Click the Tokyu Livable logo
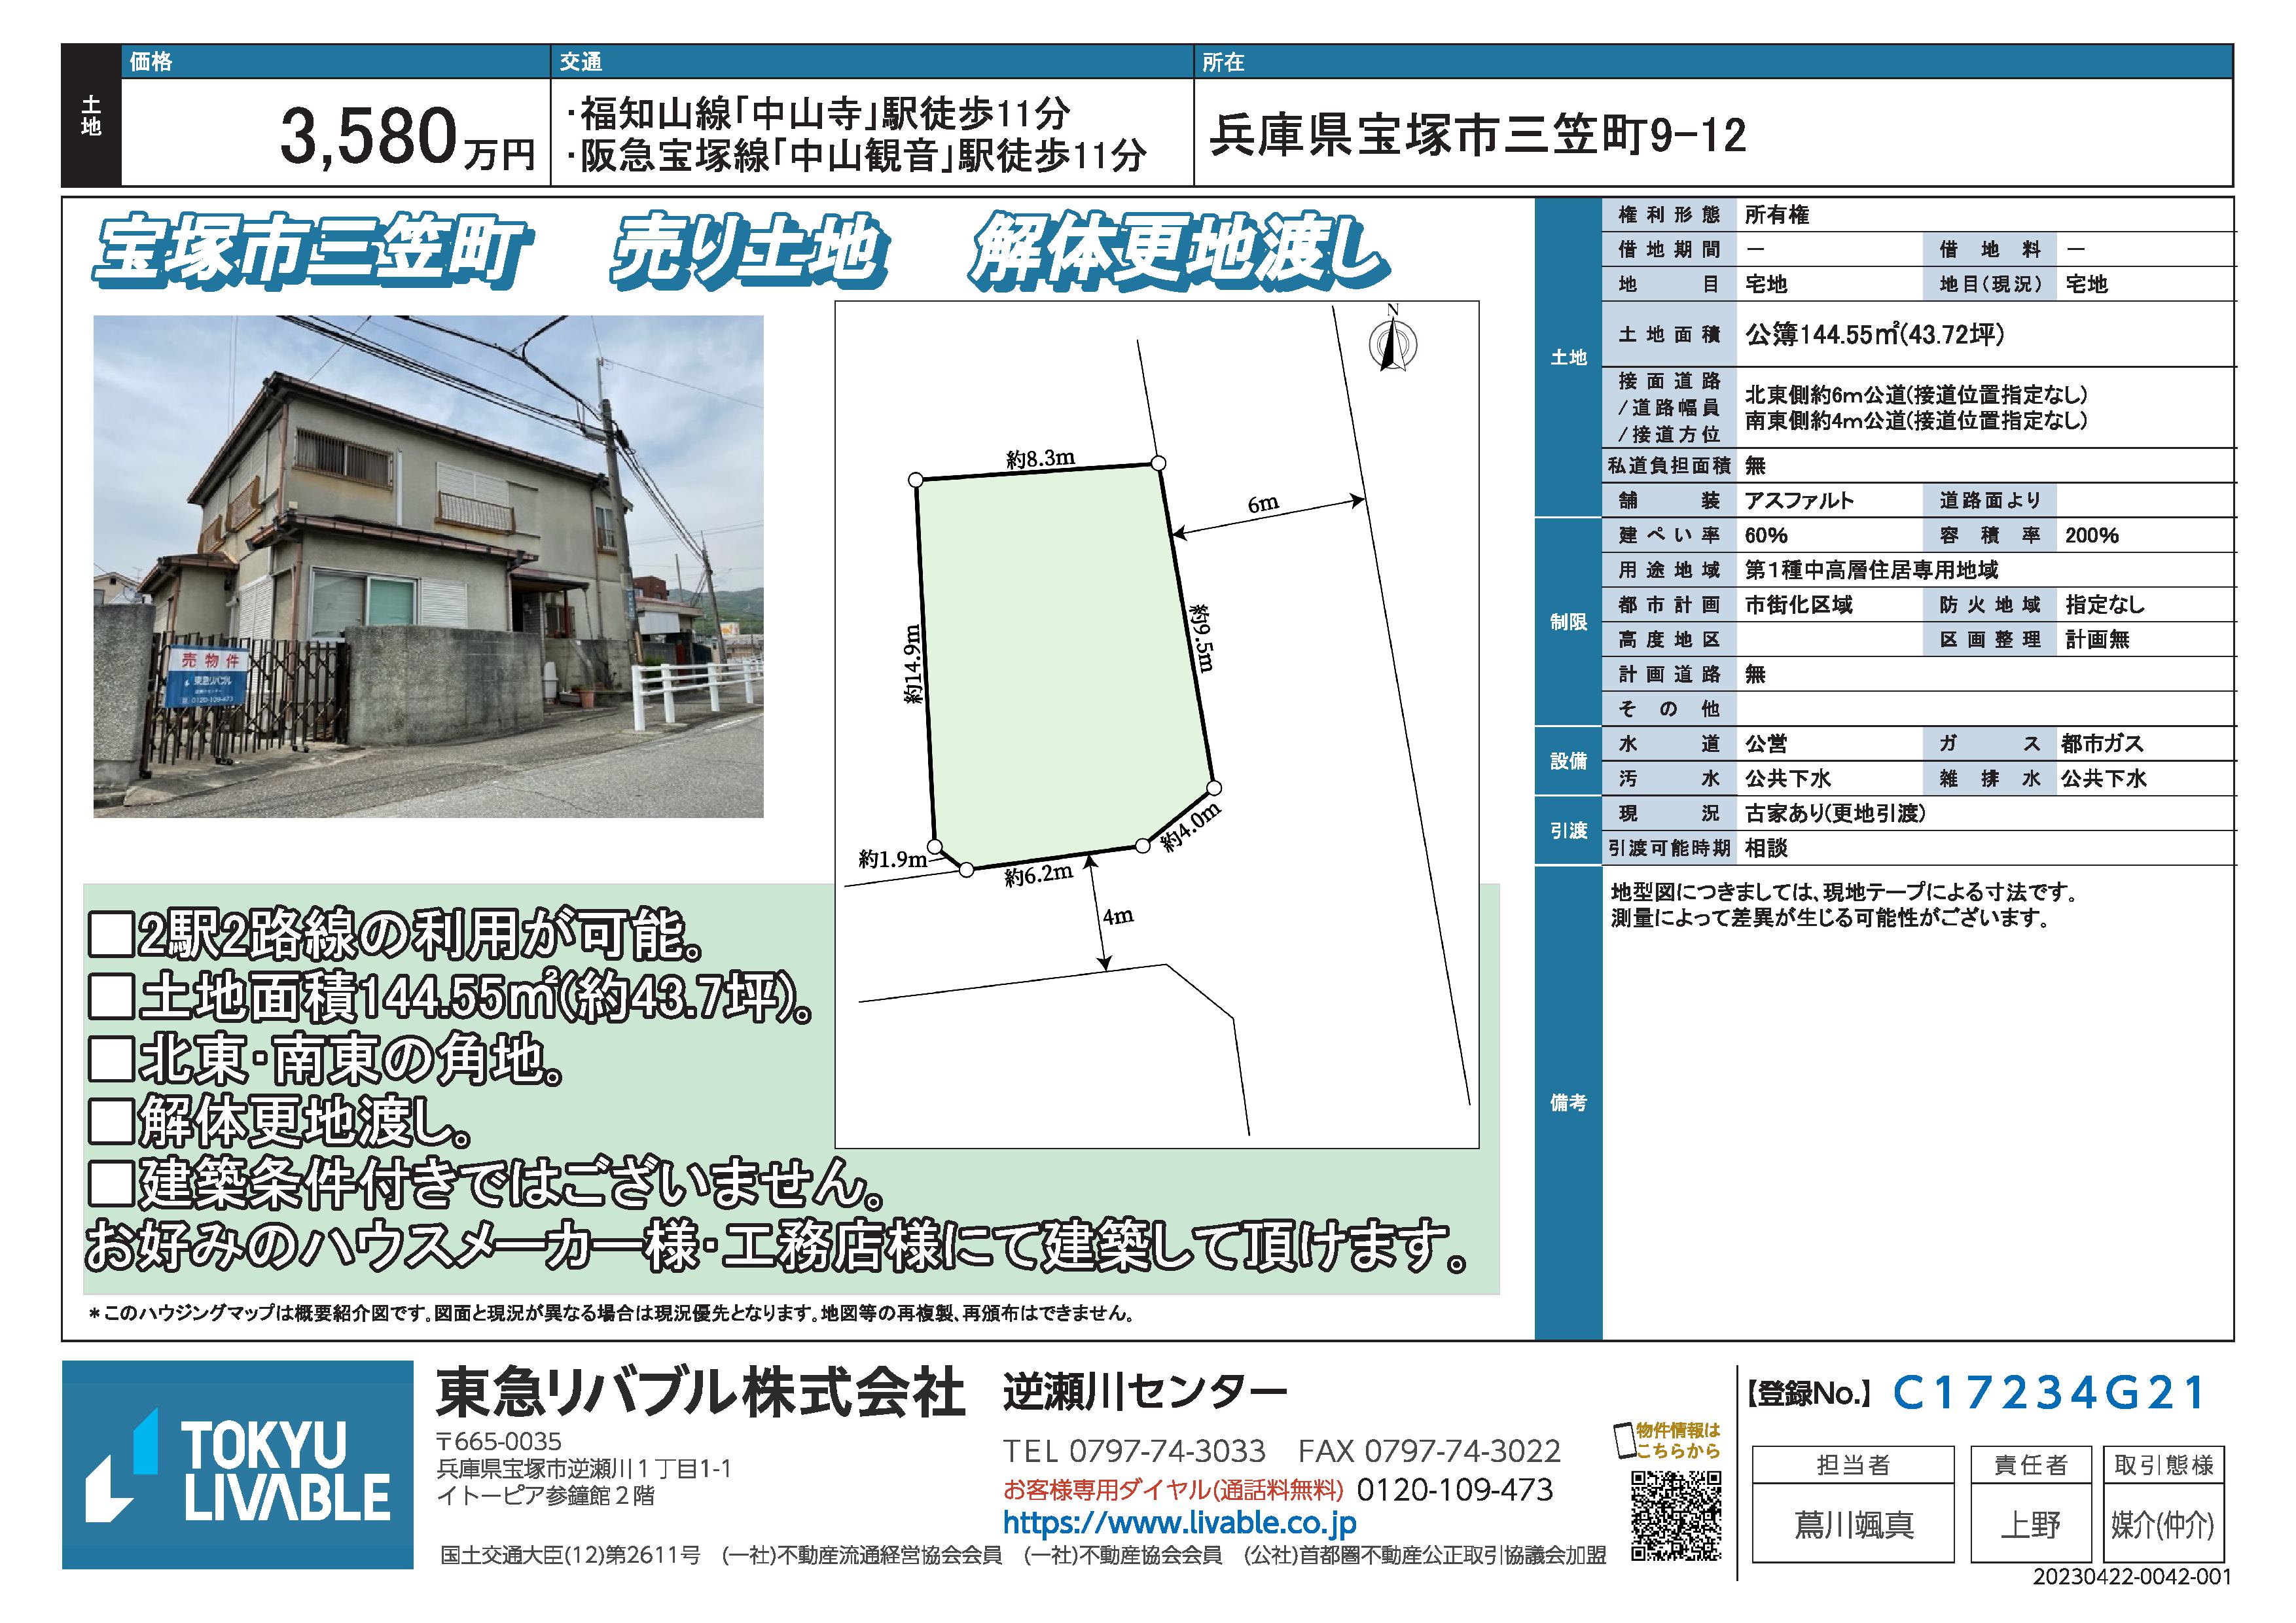The width and height of the screenshot is (2296, 1623). (x=238, y=1464)
